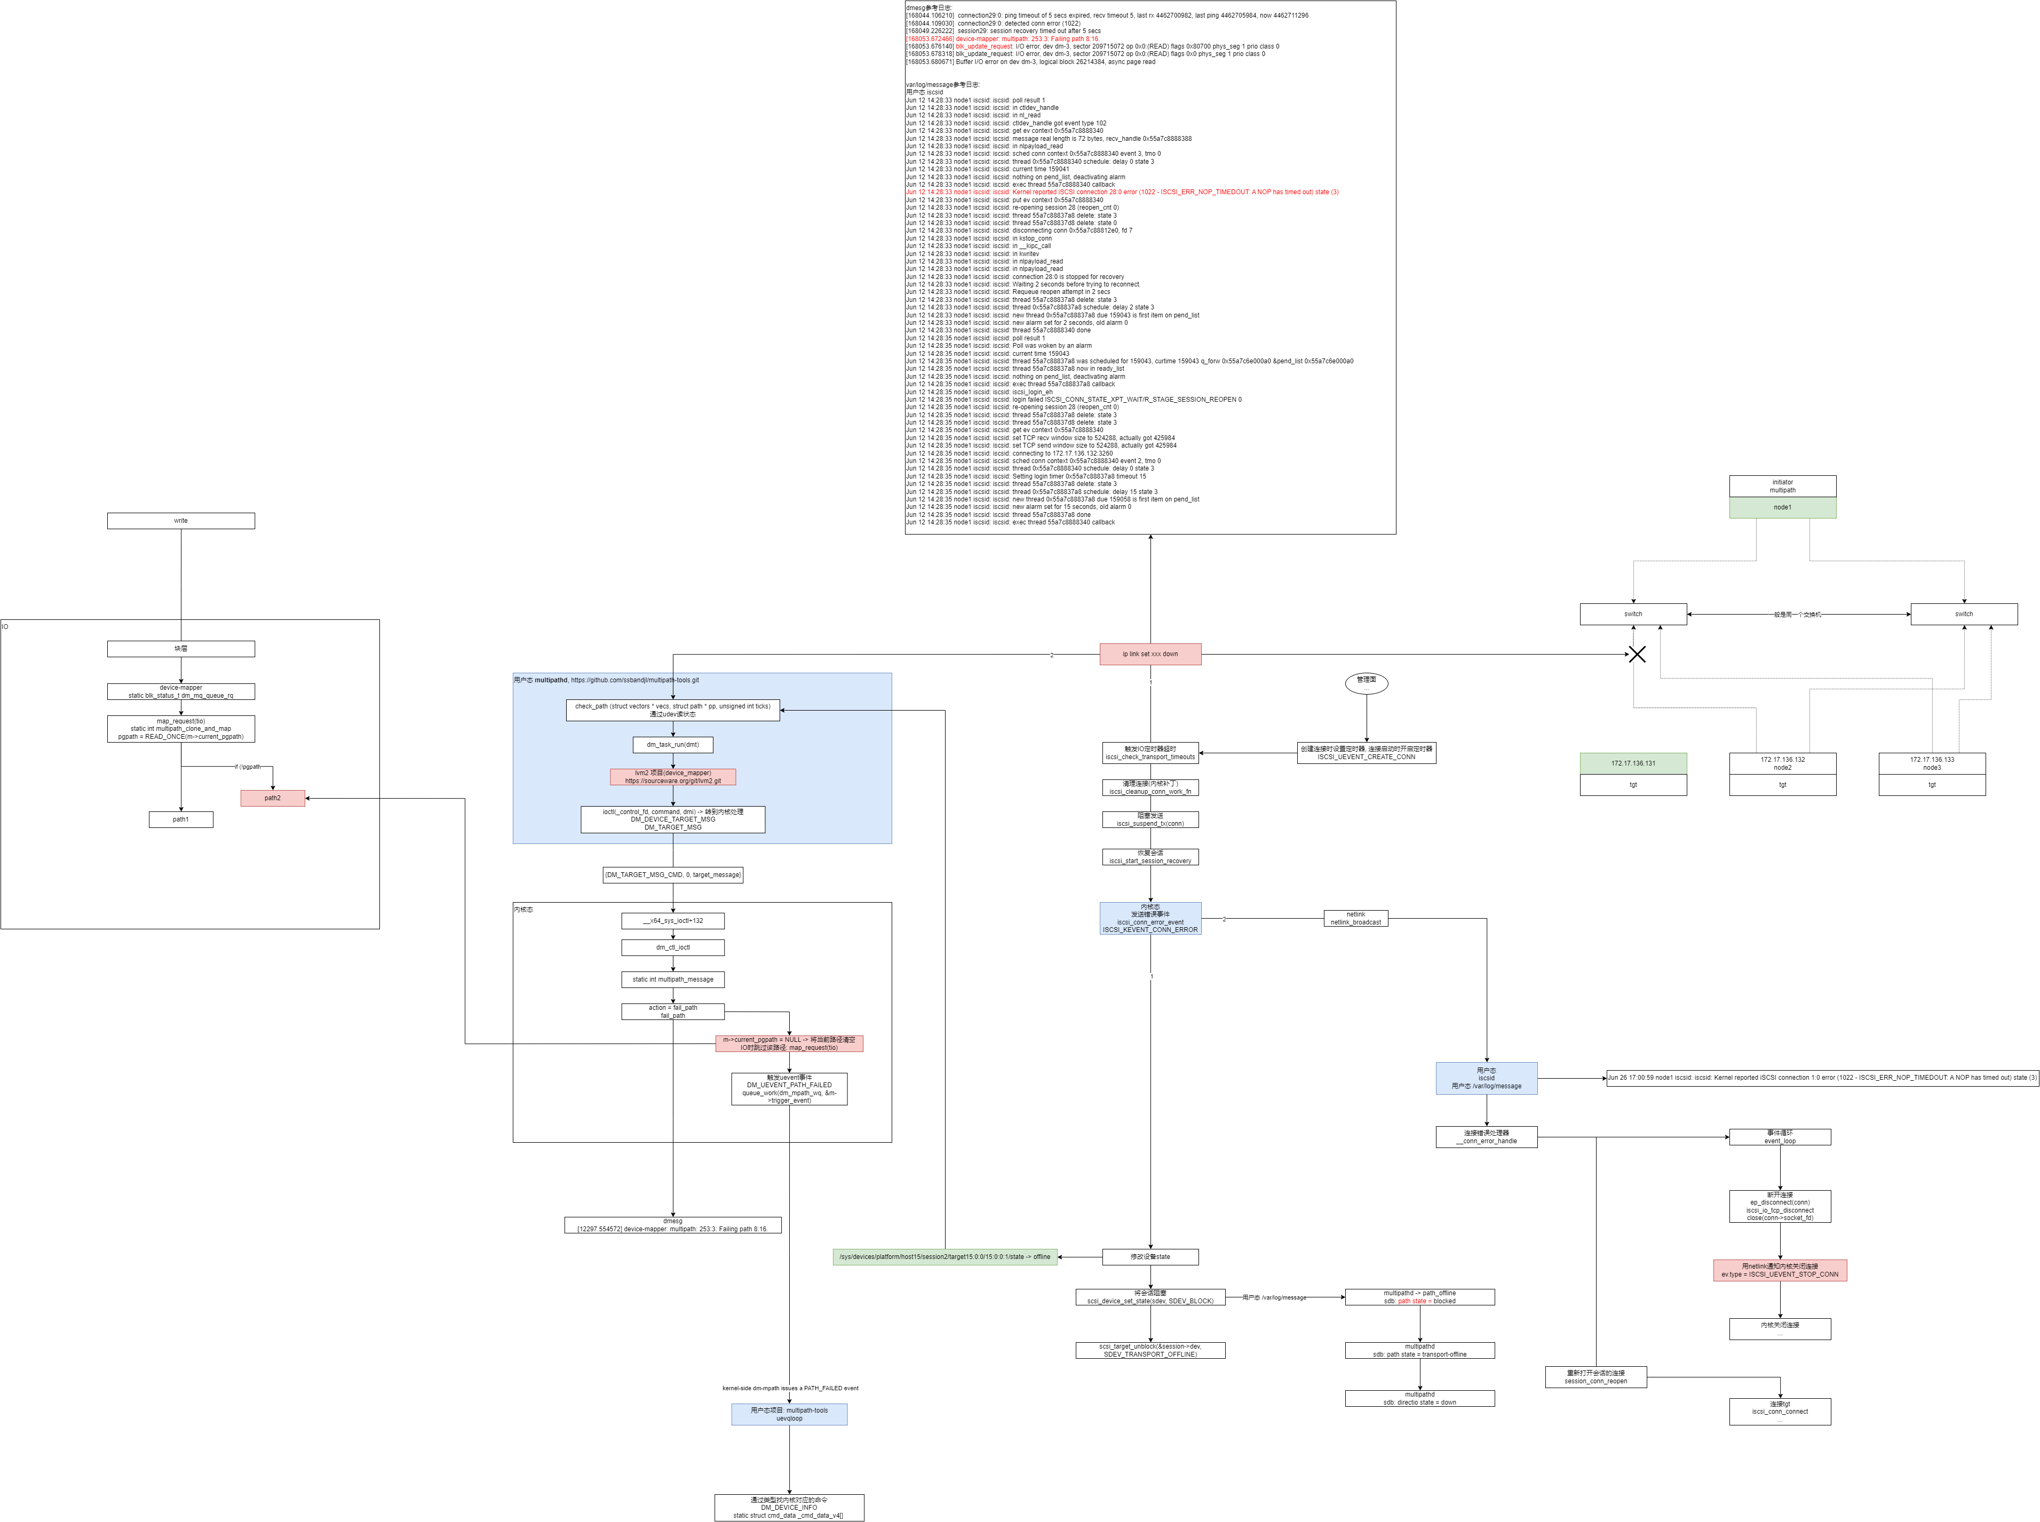The width and height of the screenshot is (2040, 1522).
Task: Click the "设是同一个交换机" label between switches
Action: coord(1798,615)
